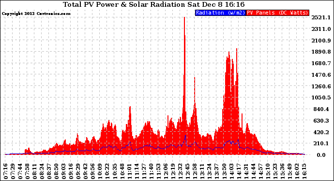The width and height of the screenshot is (334, 181).
Task: Click the y-axis value 2521.1
Action: pyautogui.click(x=321, y=17)
